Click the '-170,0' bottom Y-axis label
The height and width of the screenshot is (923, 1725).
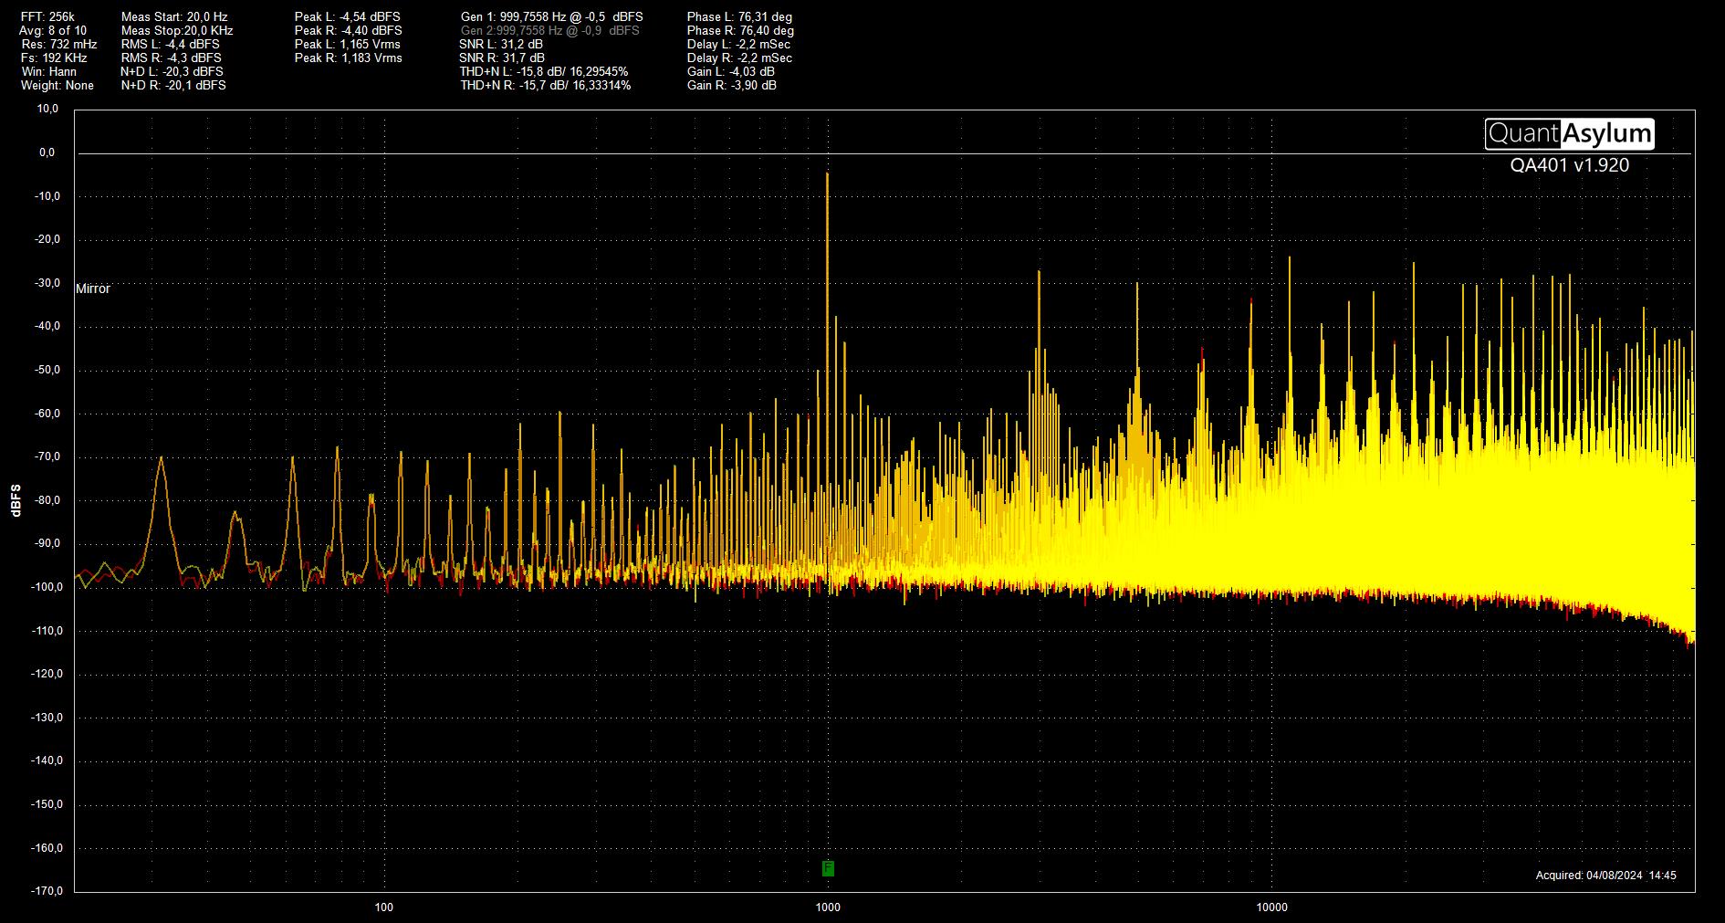click(x=47, y=891)
